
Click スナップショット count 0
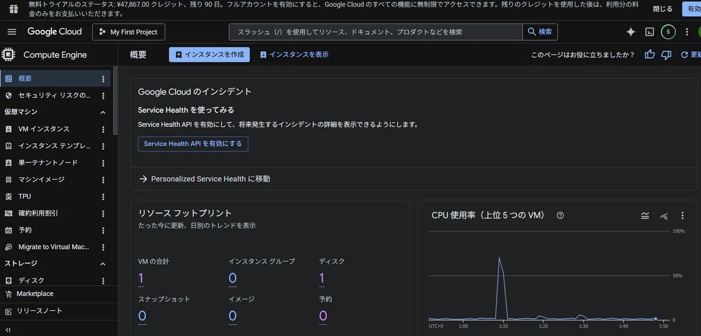point(142,316)
